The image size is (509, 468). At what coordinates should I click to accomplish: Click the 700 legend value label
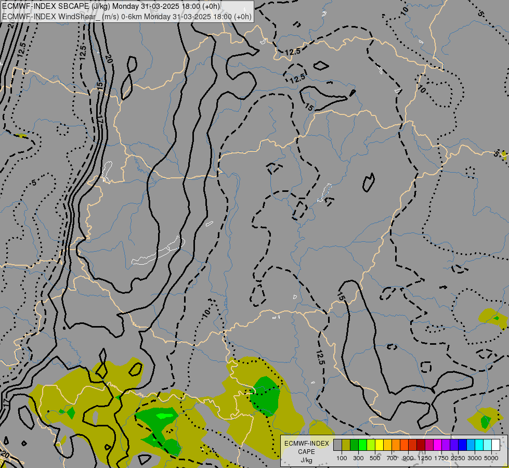[x=392, y=458]
